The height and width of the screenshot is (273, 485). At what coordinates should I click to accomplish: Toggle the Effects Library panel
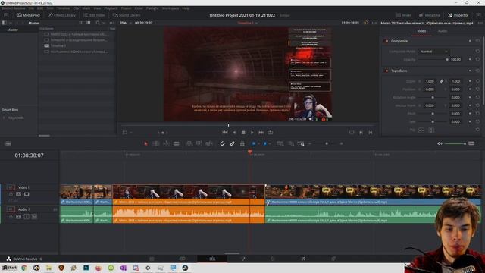62,15
